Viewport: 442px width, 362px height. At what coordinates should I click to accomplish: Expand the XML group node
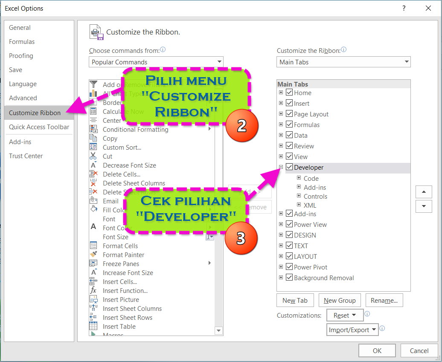tap(299, 205)
